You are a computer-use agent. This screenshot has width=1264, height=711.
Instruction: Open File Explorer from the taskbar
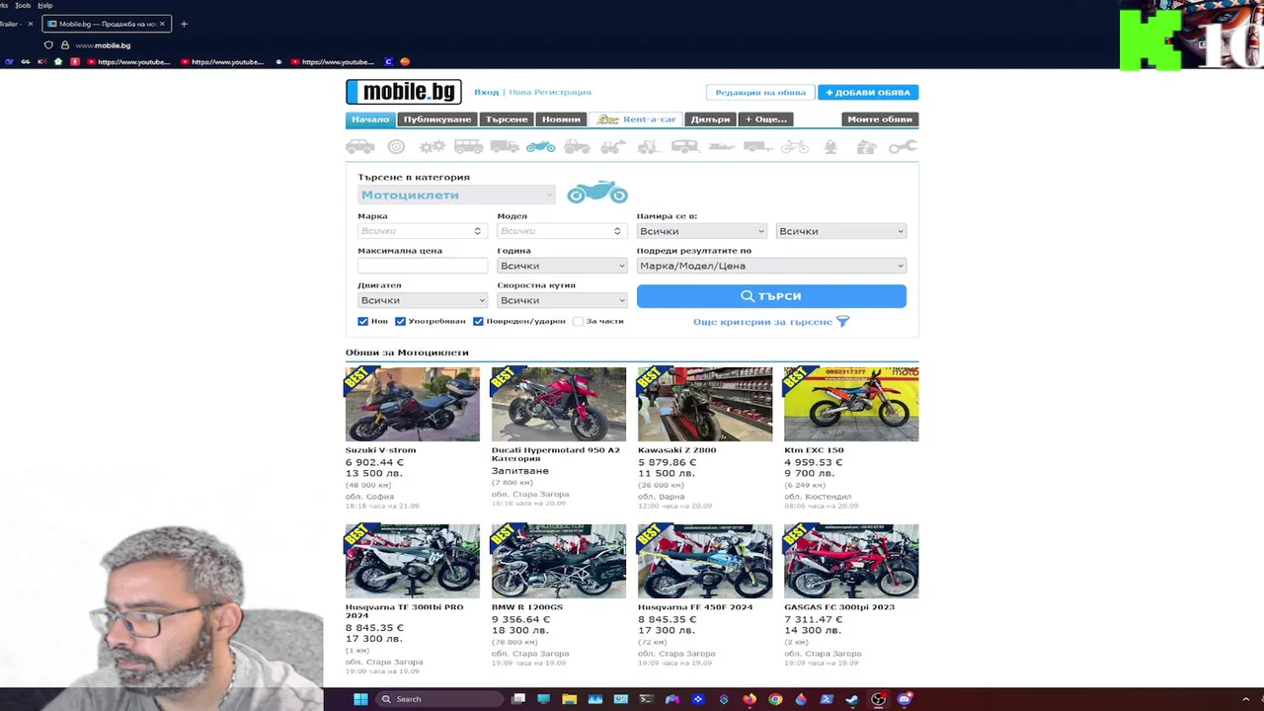coord(570,699)
